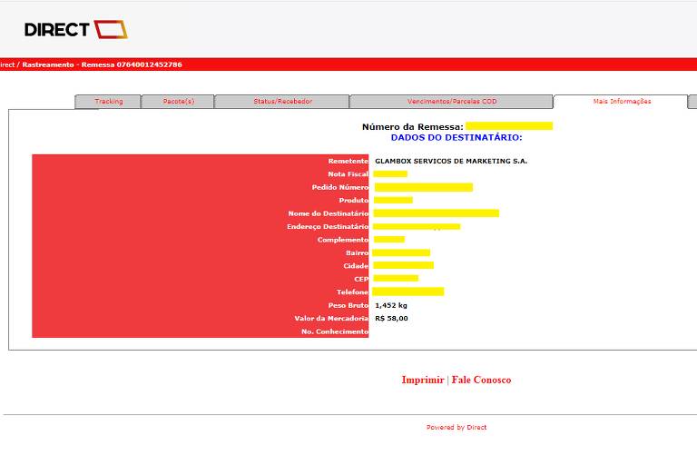Switch to the Pacote(s) tab
Image resolution: width=697 pixels, height=465 pixels.
click(178, 102)
